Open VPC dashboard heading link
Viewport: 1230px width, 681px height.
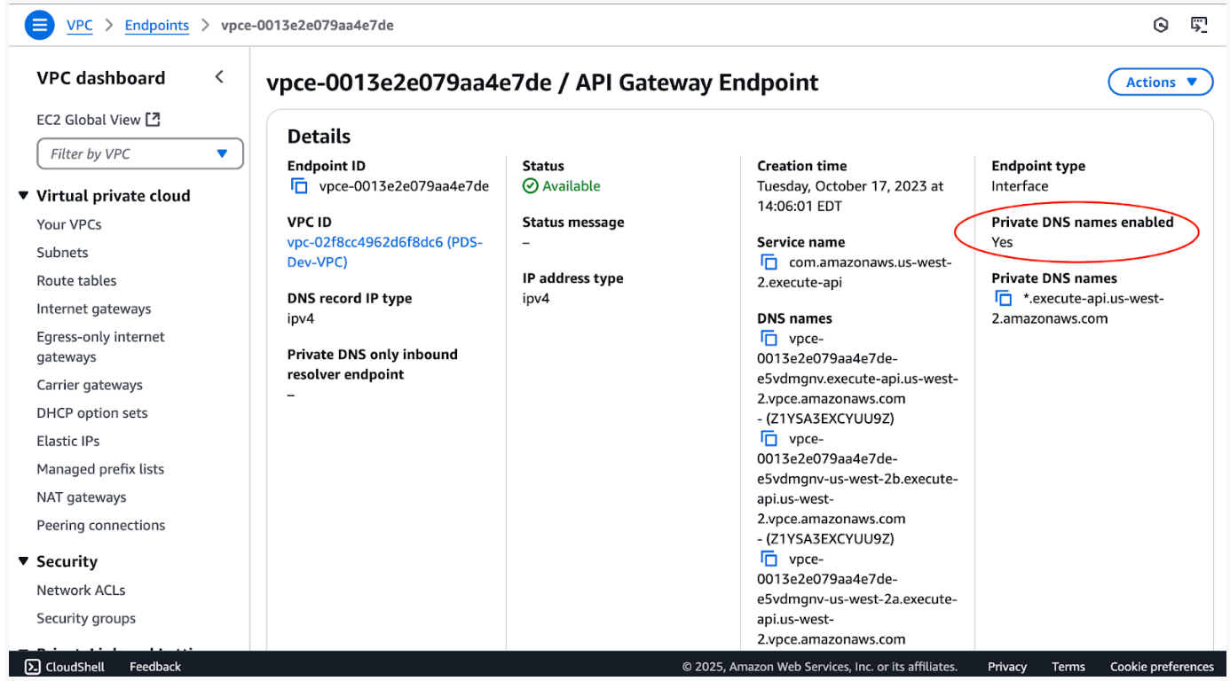[101, 78]
